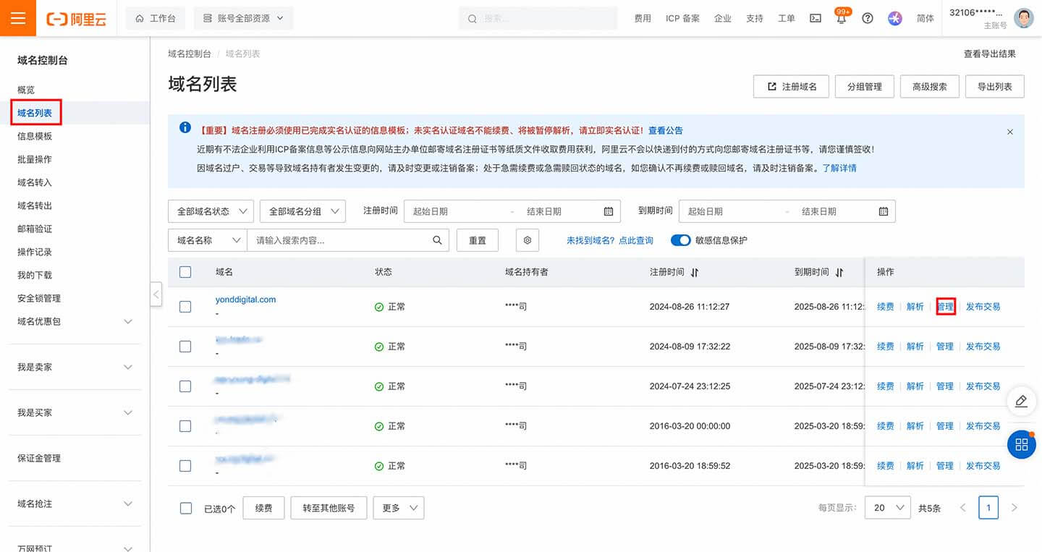Open the 支持 menu

tap(754, 19)
